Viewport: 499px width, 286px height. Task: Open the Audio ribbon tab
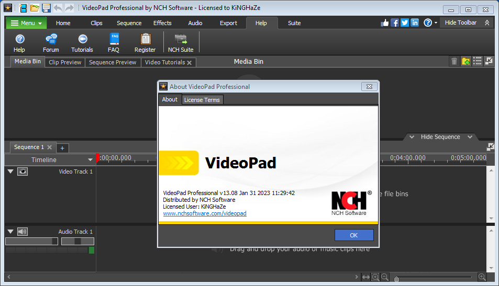coord(195,23)
